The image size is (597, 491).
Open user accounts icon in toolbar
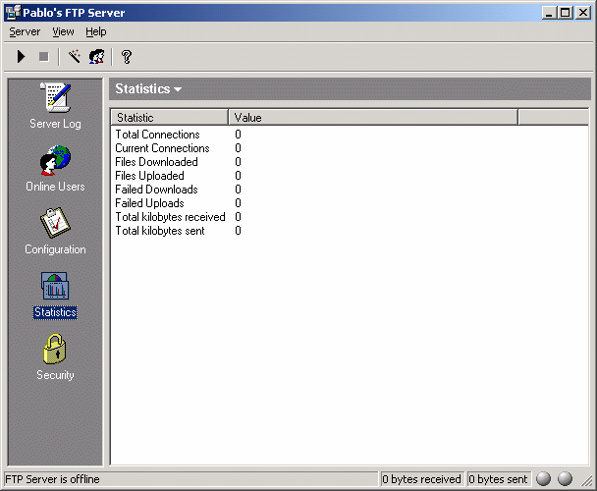click(96, 57)
